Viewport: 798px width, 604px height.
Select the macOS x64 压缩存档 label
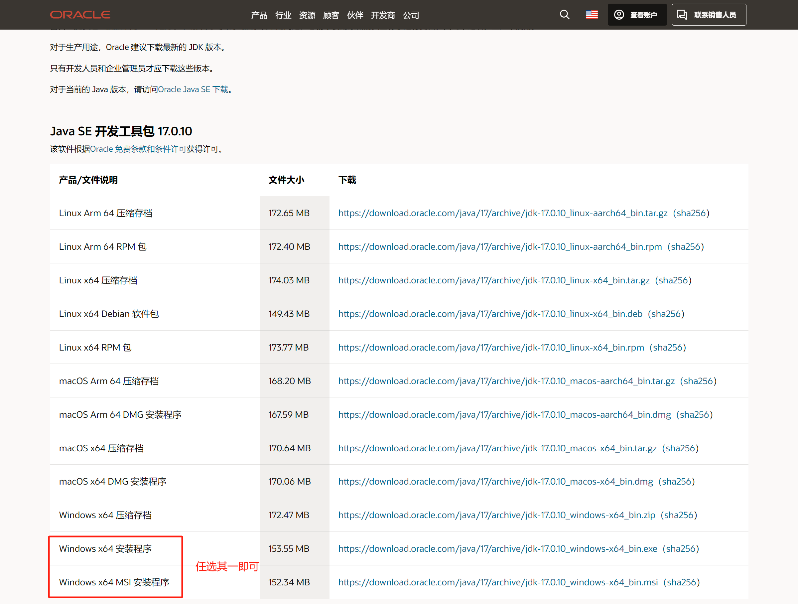click(101, 448)
